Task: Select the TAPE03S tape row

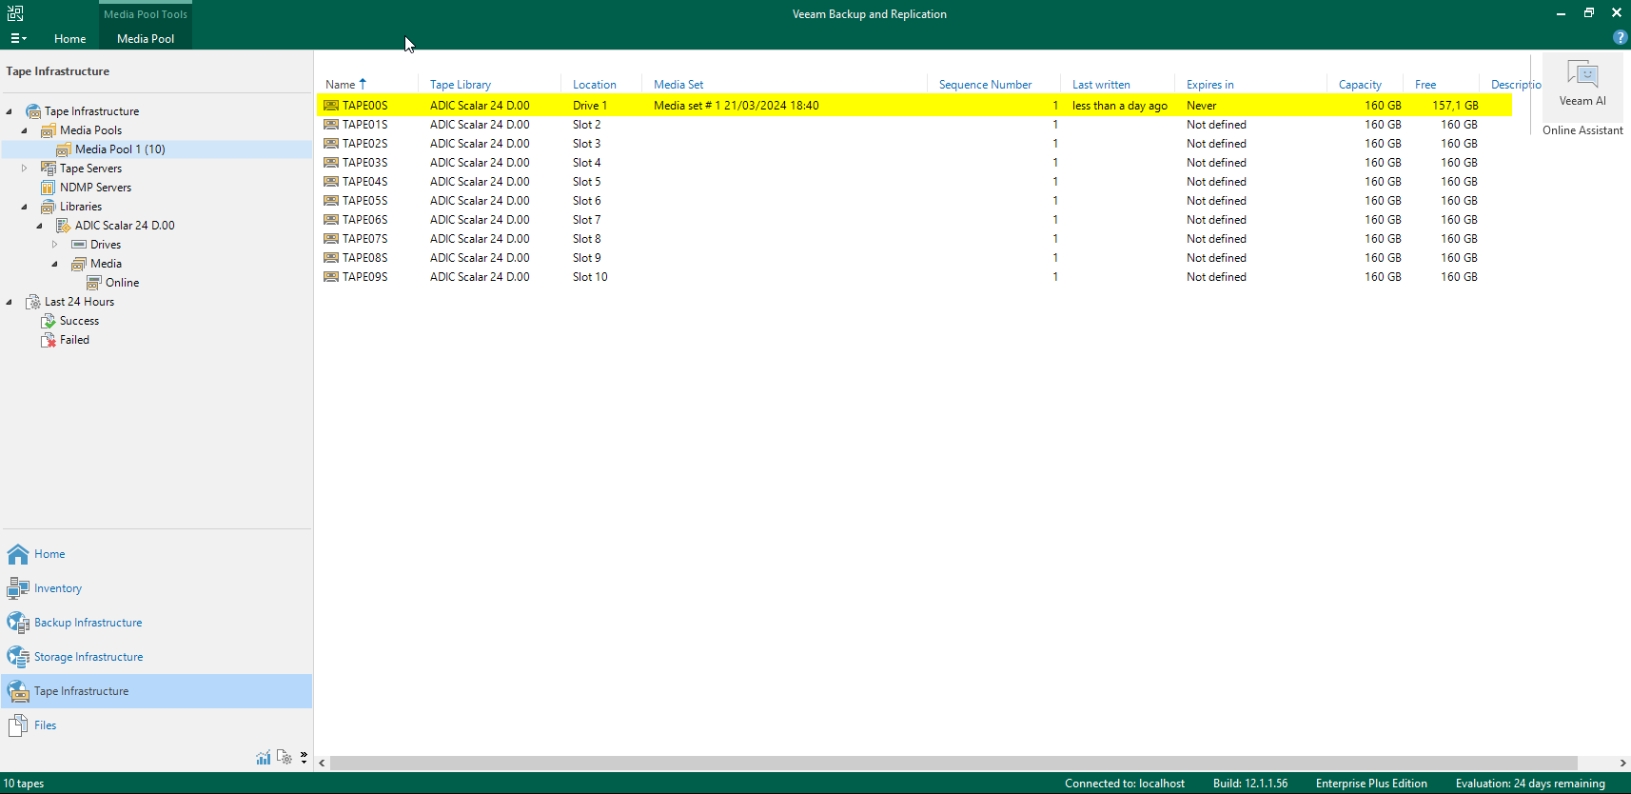Action: (x=914, y=163)
